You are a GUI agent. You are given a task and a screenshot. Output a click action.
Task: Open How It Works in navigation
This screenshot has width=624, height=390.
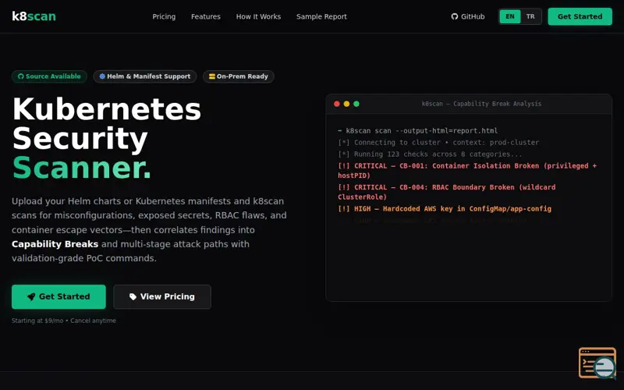[x=258, y=16]
